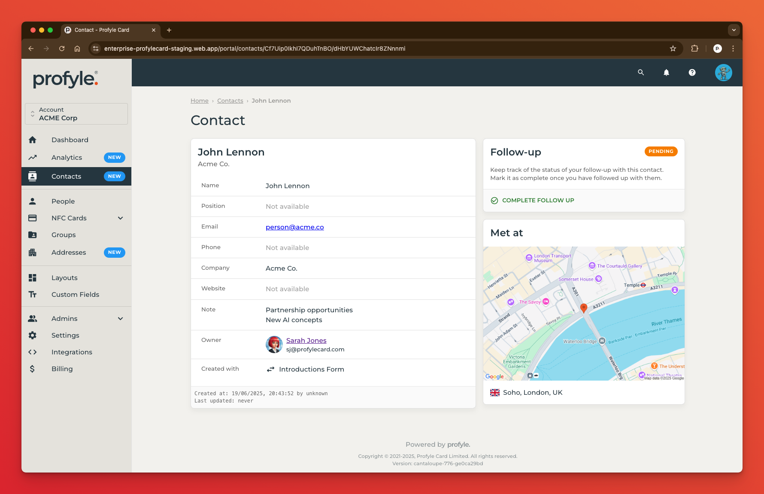
Task: Click the Waterloo Bridge label on map
Action: click(580, 342)
